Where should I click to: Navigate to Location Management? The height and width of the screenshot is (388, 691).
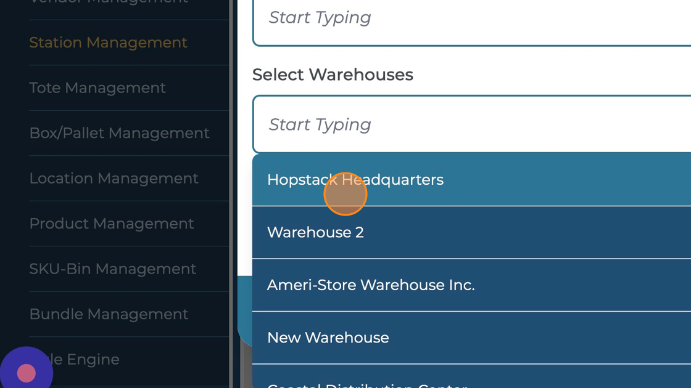114,179
